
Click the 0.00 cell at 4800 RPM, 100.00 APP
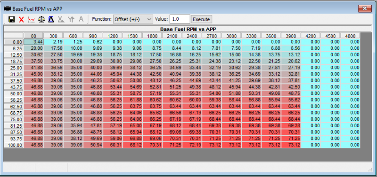(350, 145)
